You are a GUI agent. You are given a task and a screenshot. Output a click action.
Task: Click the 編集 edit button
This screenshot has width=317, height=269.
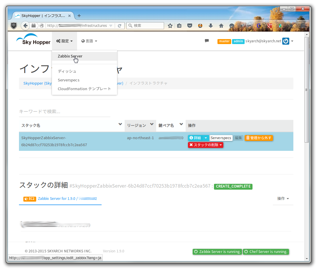coord(238,138)
